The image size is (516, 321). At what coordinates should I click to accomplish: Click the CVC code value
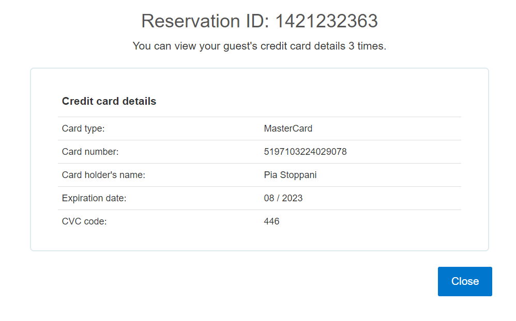pyautogui.click(x=271, y=221)
